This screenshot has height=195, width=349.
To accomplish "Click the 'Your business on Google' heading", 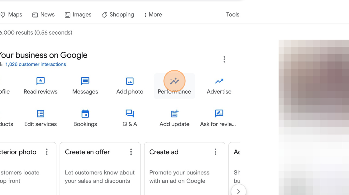I will pyautogui.click(x=44, y=55).
